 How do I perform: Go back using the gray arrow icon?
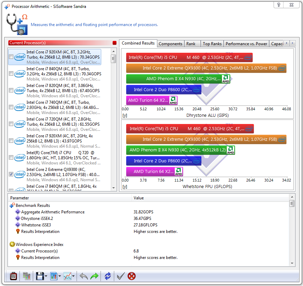pyautogui.click(x=84, y=276)
